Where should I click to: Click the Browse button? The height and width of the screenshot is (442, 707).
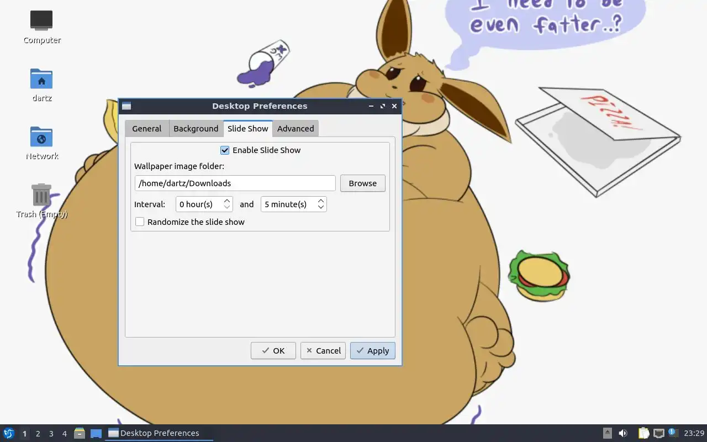pos(363,183)
